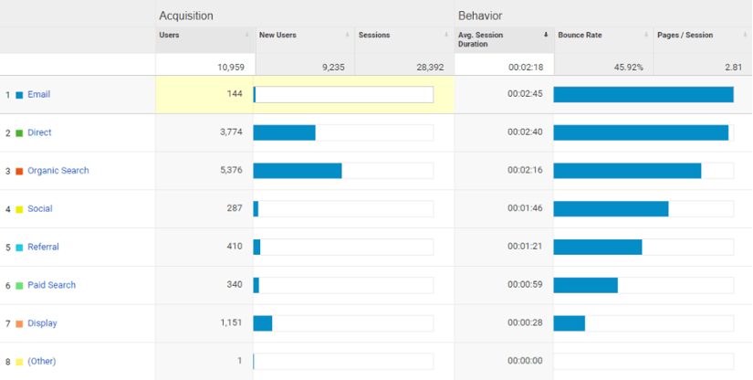Viewport: 753px width, 380px height.
Task: Click the Acquisition group heading
Action: pyautogui.click(x=186, y=16)
